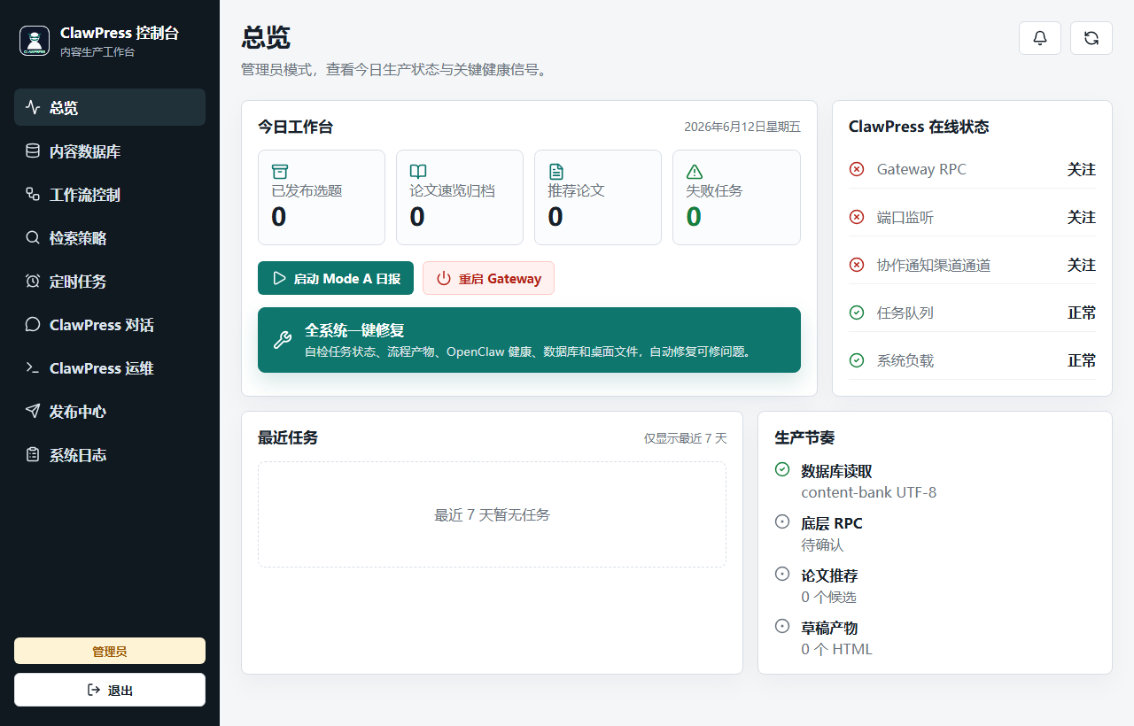This screenshot has height=726, width=1134.
Task: Open the 总览 sidebar page
Action: [x=110, y=107]
